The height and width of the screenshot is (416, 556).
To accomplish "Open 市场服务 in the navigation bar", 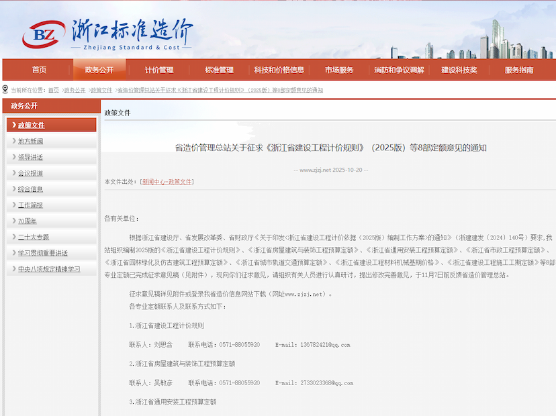I will (x=339, y=70).
